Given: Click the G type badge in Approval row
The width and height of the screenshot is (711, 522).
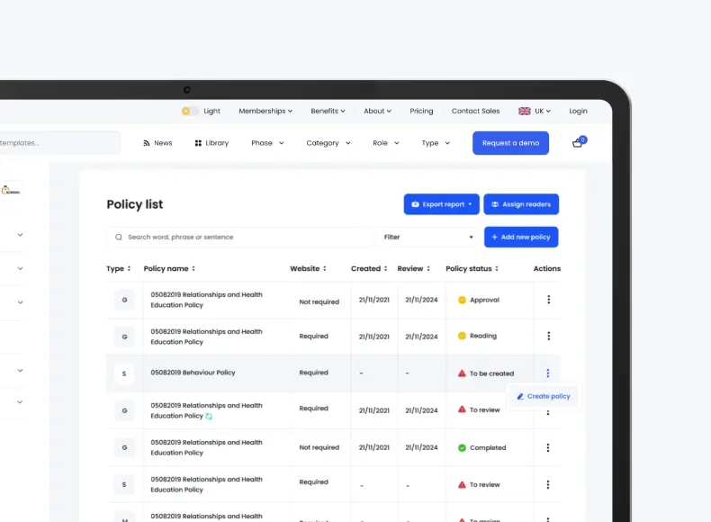Looking at the screenshot, I should (124, 300).
